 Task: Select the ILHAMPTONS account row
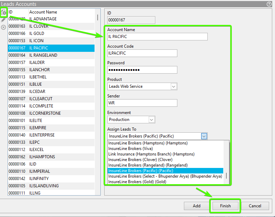click(51, 157)
